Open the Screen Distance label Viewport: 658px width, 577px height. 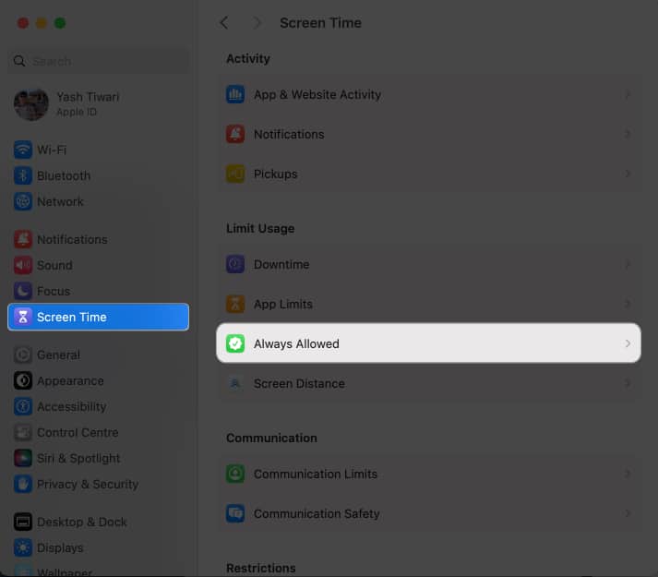point(299,383)
